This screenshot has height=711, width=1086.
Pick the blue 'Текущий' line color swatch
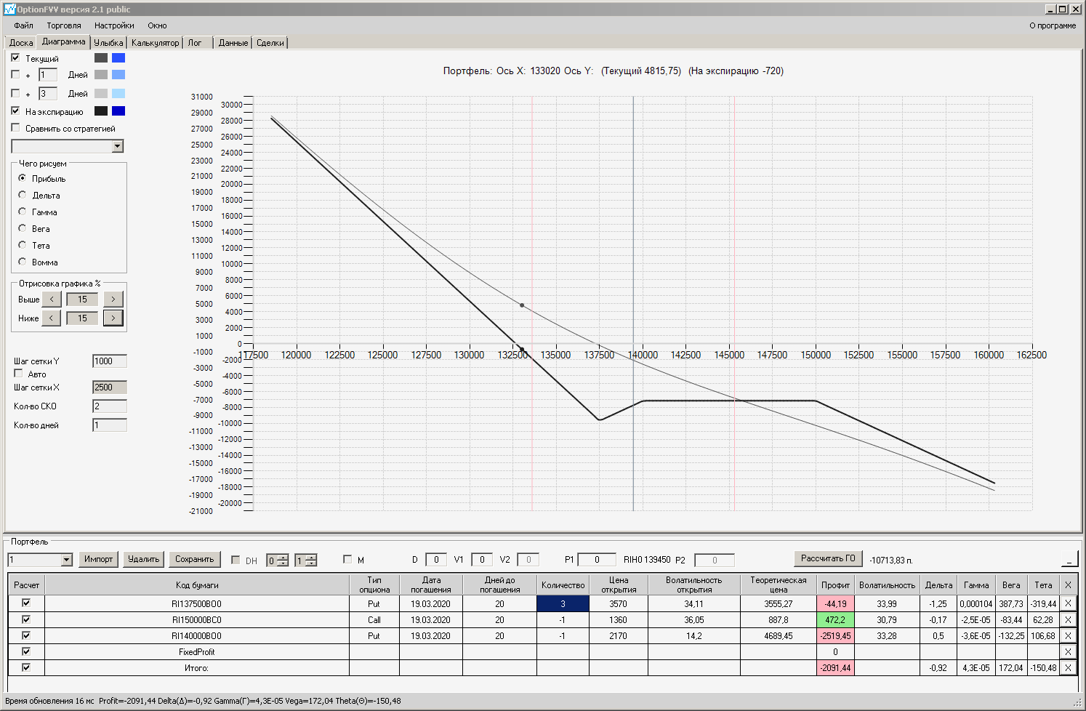point(118,58)
